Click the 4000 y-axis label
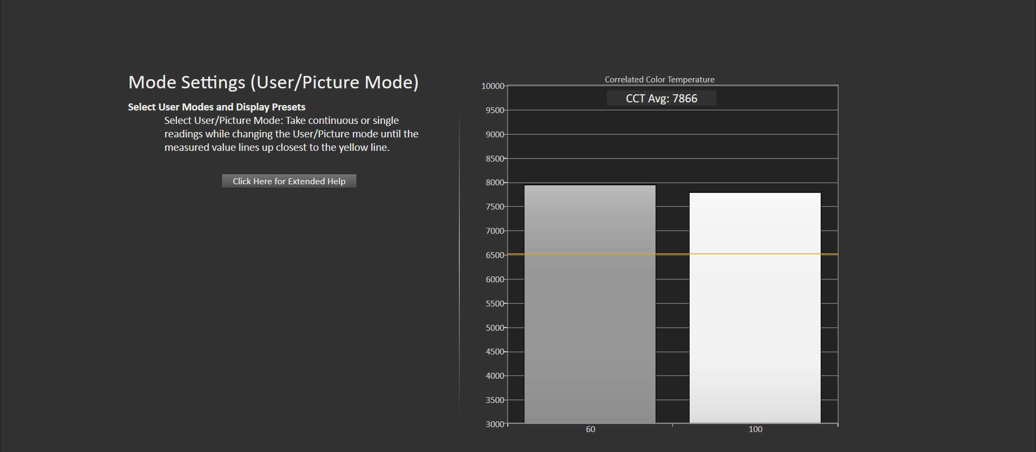The width and height of the screenshot is (1036, 452). pyautogui.click(x=495, y=376)
